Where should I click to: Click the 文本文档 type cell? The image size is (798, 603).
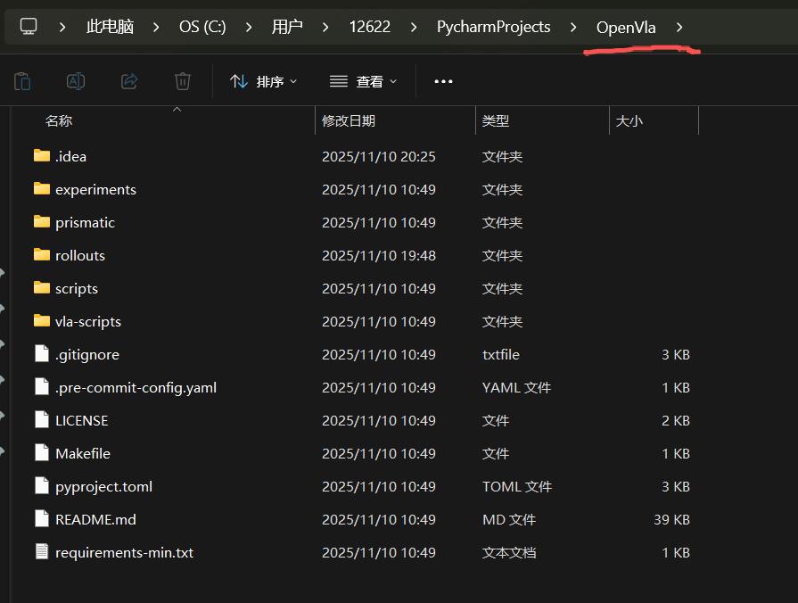point(509,552)
